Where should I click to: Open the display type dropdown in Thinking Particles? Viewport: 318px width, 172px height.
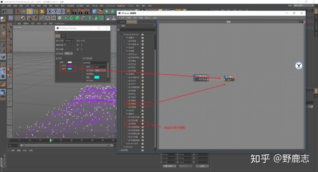point(68,53)
